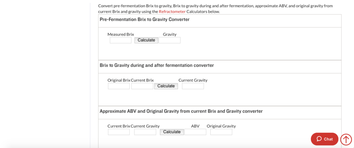Click the Current Gravity output field

coord(193,86)
